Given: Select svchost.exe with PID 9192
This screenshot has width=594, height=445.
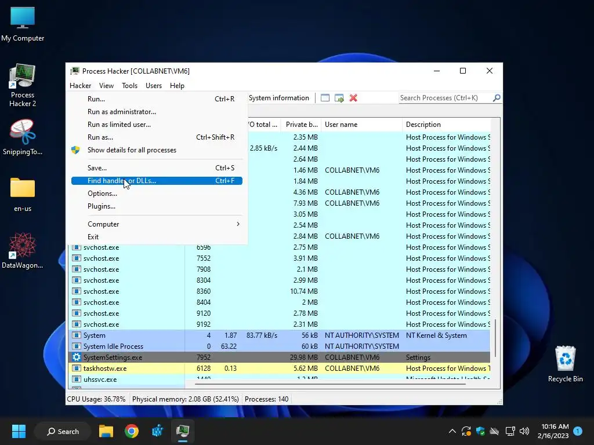Looking at the screenshot, I should click(279, 324).
